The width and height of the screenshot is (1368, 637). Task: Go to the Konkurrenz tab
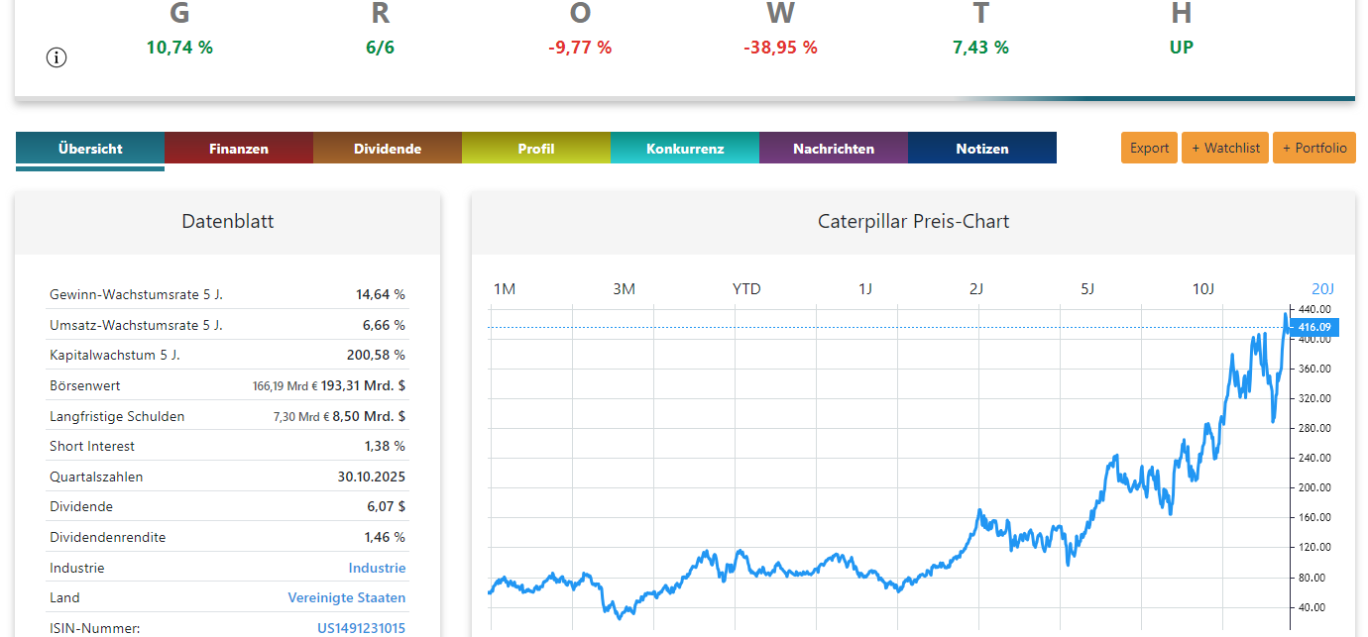pos(685,149)
